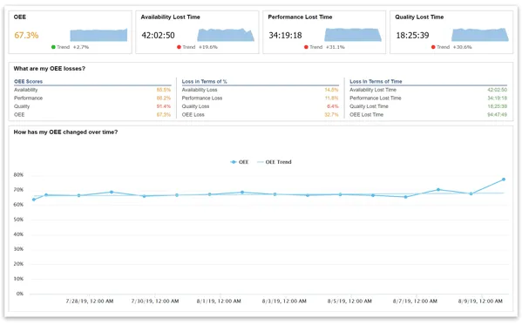Select the Quality Loss row label
Screen dimensions: 522x325
[195, 106]
